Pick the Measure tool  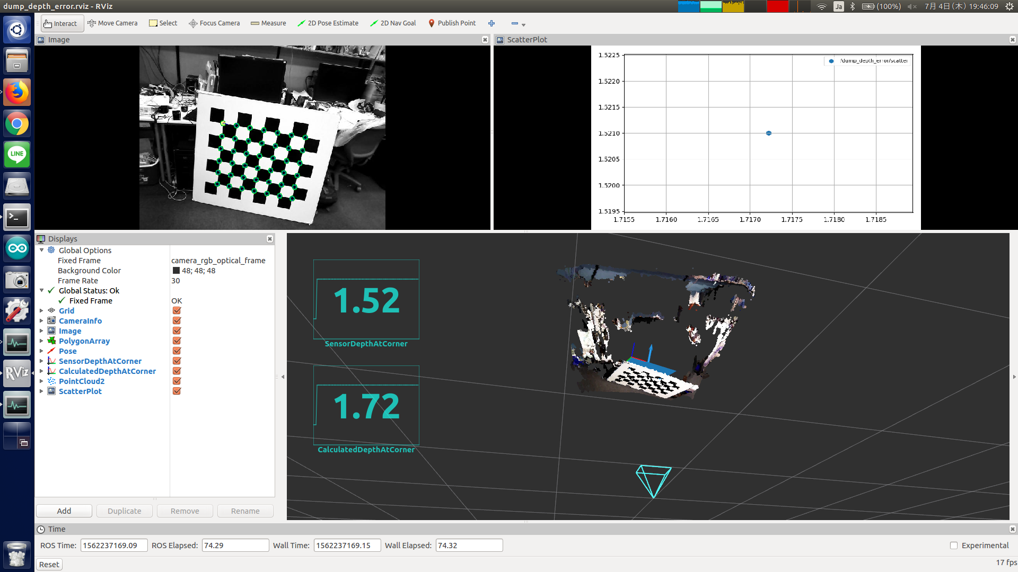click(268, 23)
